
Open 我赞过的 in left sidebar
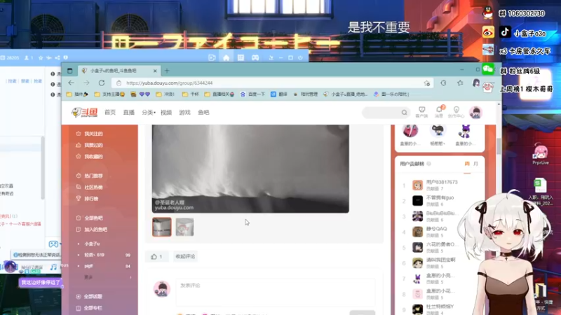90,145
